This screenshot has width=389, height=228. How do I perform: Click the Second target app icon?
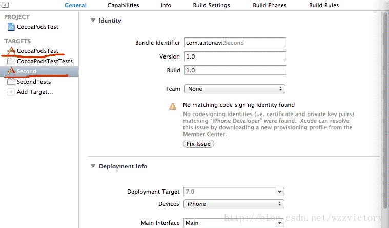[11, 71]
